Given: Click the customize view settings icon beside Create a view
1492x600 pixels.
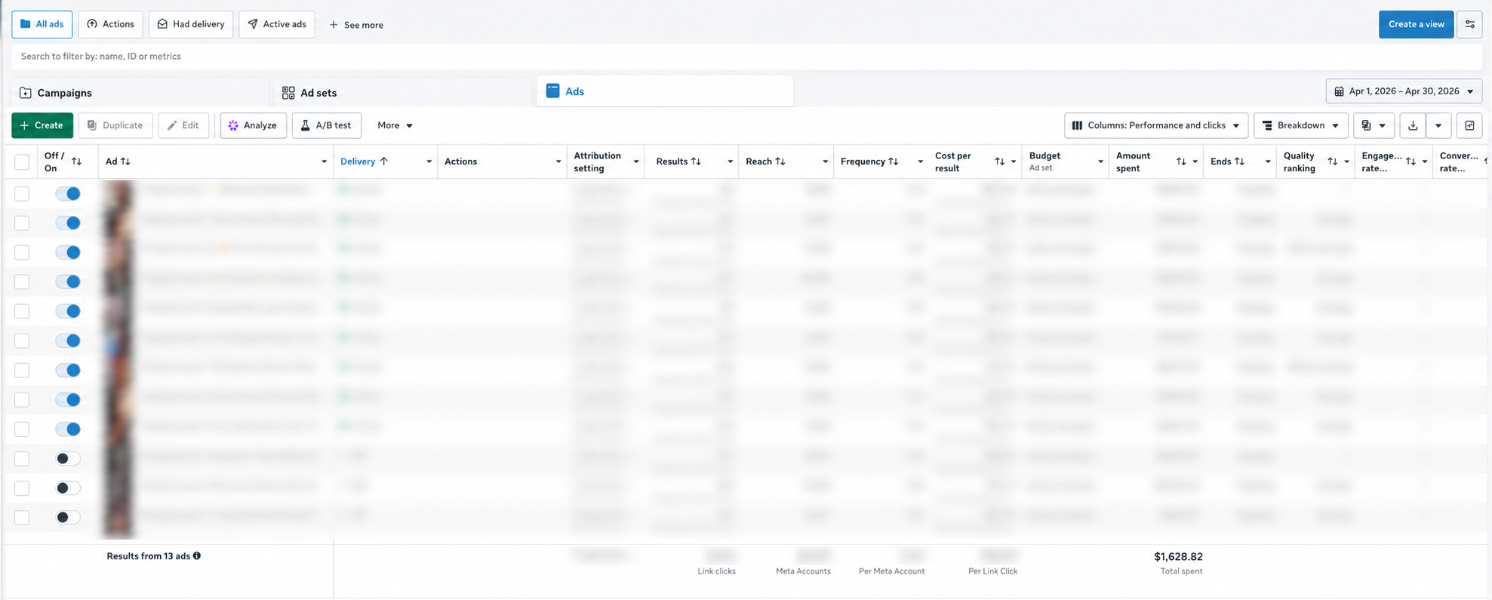Looking at the screenshot, I should coord(1469,24).
